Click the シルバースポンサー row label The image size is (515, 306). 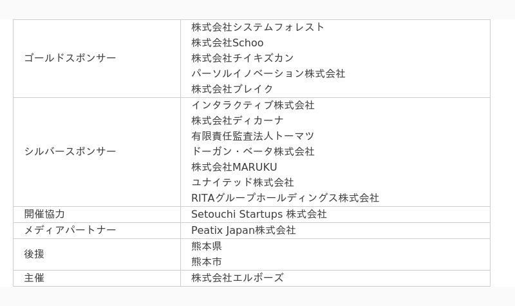pyautogui.click(x=70, y=151)
